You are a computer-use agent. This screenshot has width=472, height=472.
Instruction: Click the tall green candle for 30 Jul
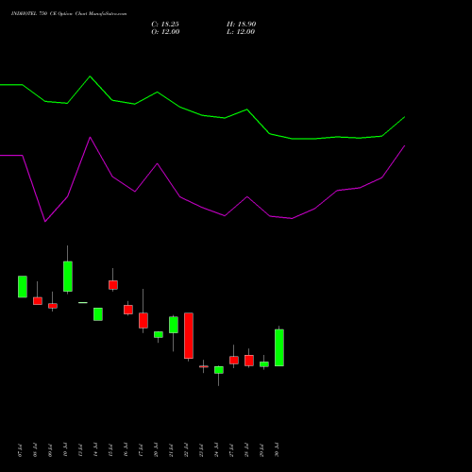click(x=279, y=347)
